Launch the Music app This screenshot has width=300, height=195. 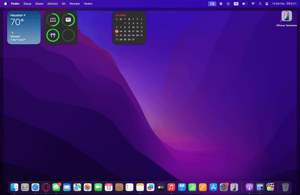coord(171,187)
